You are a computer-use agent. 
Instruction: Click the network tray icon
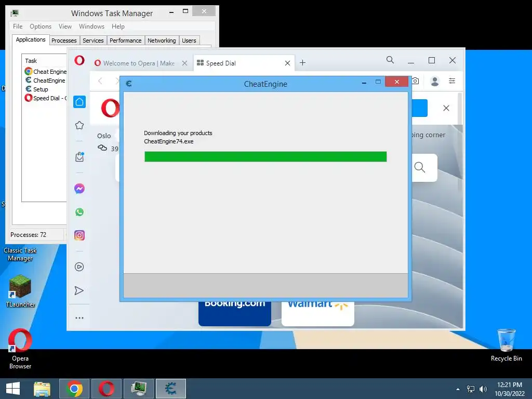click(x=471, y=389)
